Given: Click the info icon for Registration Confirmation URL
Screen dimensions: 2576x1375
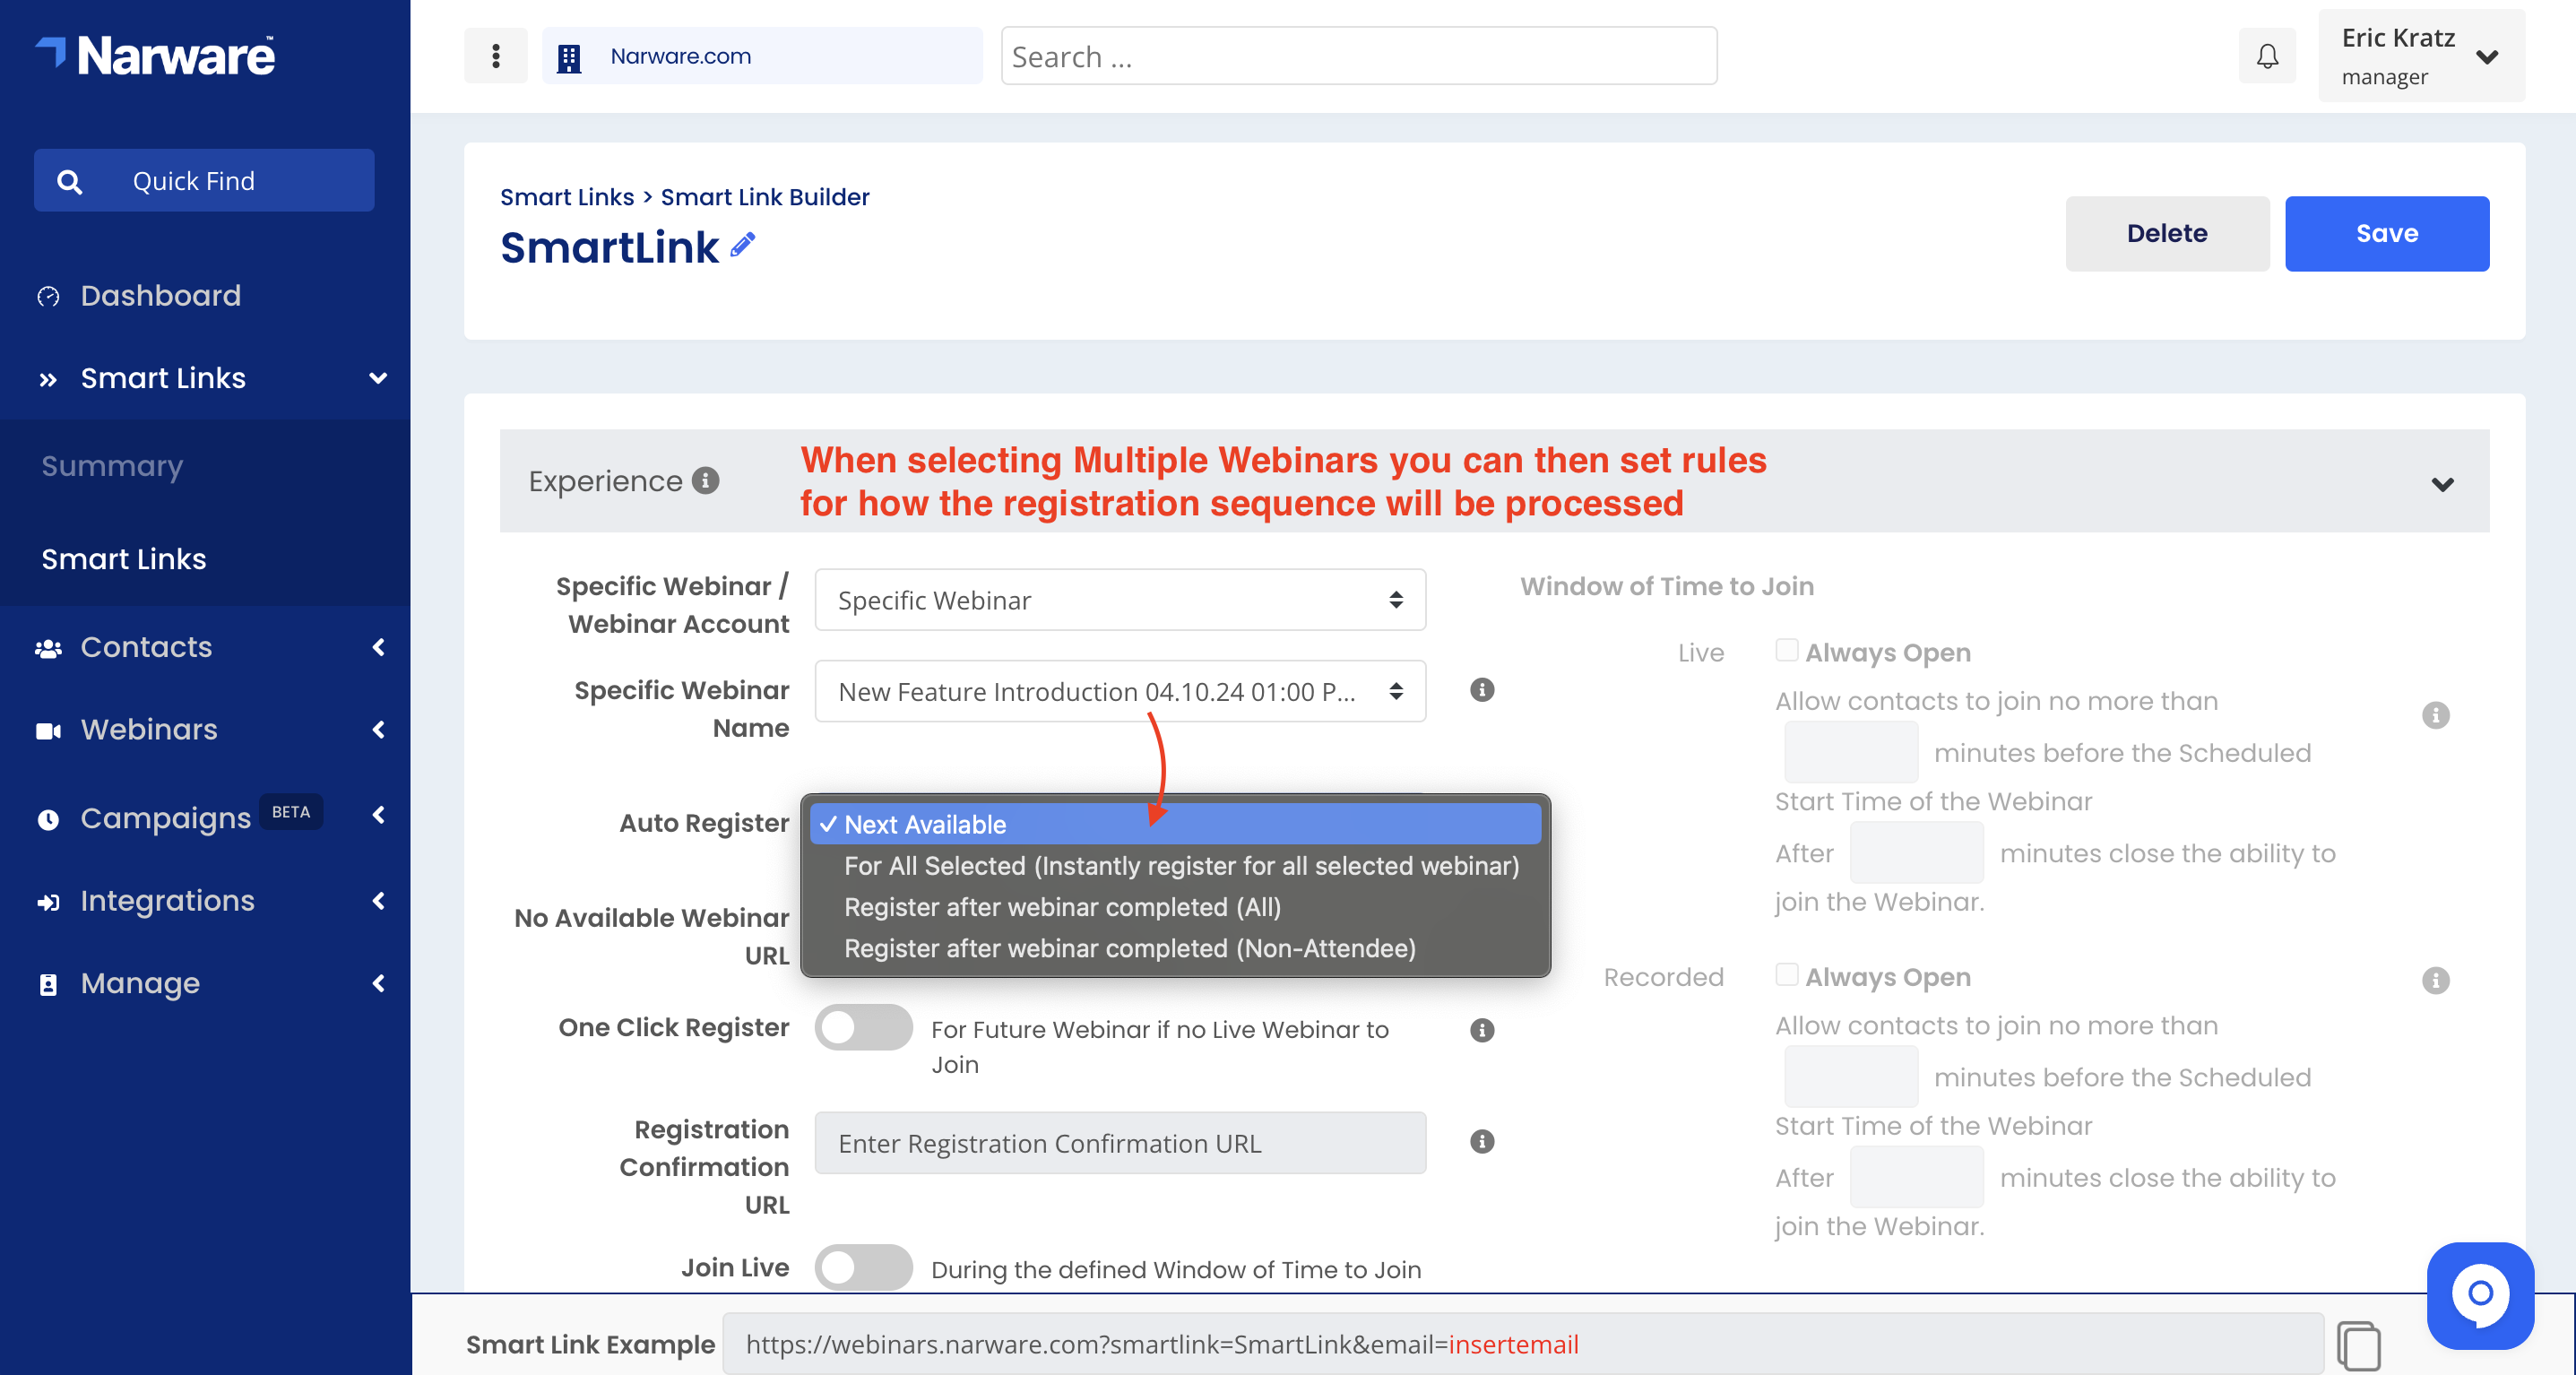Looking at the screenshot, I should click(x=1482, y=1141).
